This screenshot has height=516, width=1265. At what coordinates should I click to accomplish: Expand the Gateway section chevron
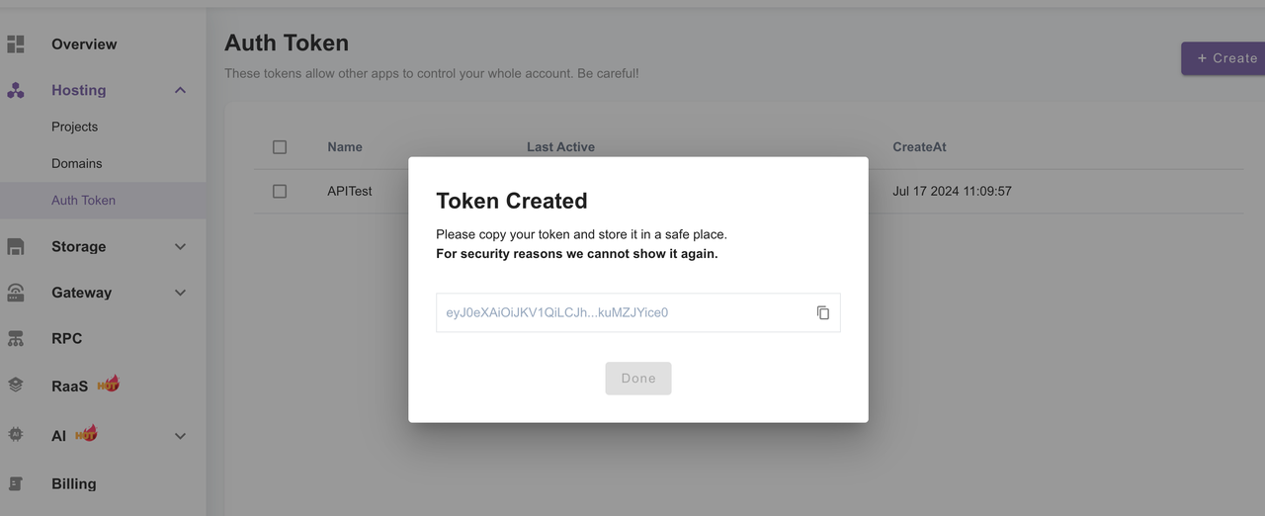click(x=180, y=293)
